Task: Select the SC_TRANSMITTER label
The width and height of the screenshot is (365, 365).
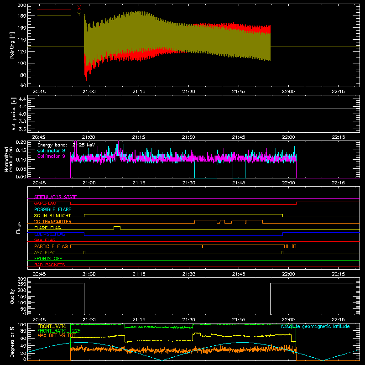Action: pos(53,222)
